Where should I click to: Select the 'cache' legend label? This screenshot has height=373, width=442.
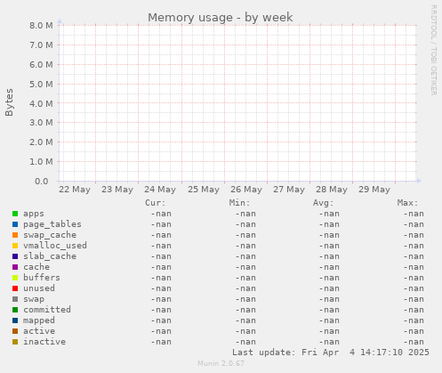click(x=36, y=267)
